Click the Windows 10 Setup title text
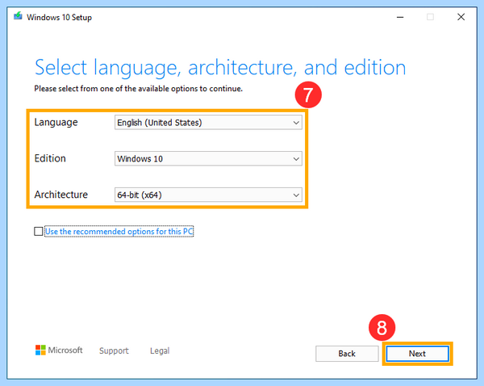 pyautogui.click(x=59, y=17)
